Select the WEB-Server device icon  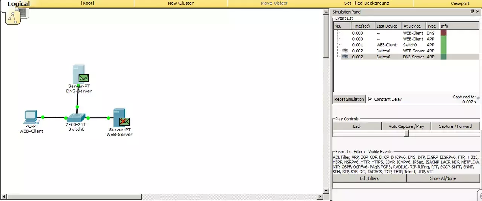coord(119,117)
